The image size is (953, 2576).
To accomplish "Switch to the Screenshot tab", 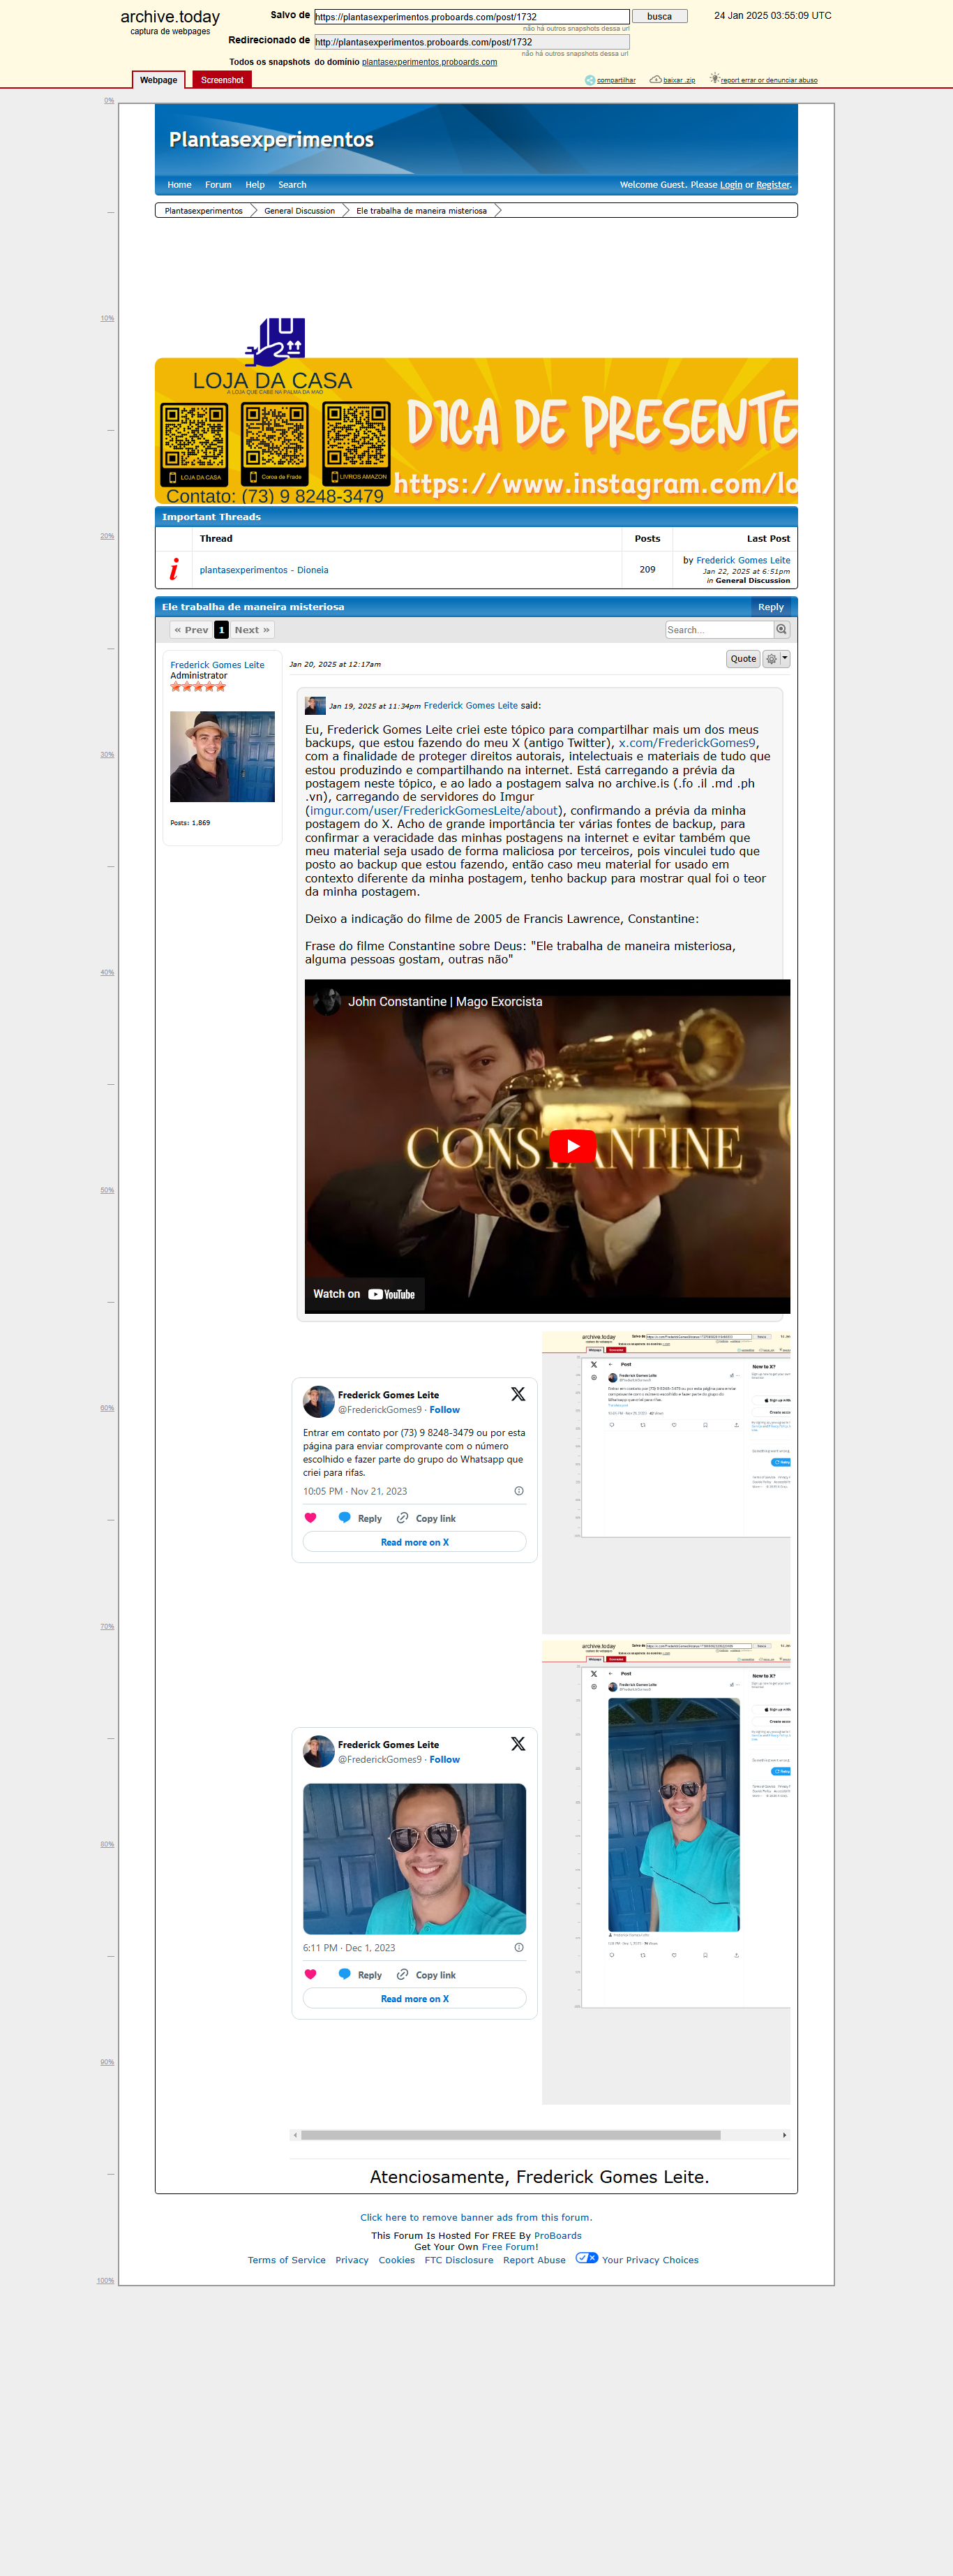I will [x=222, y=80].
